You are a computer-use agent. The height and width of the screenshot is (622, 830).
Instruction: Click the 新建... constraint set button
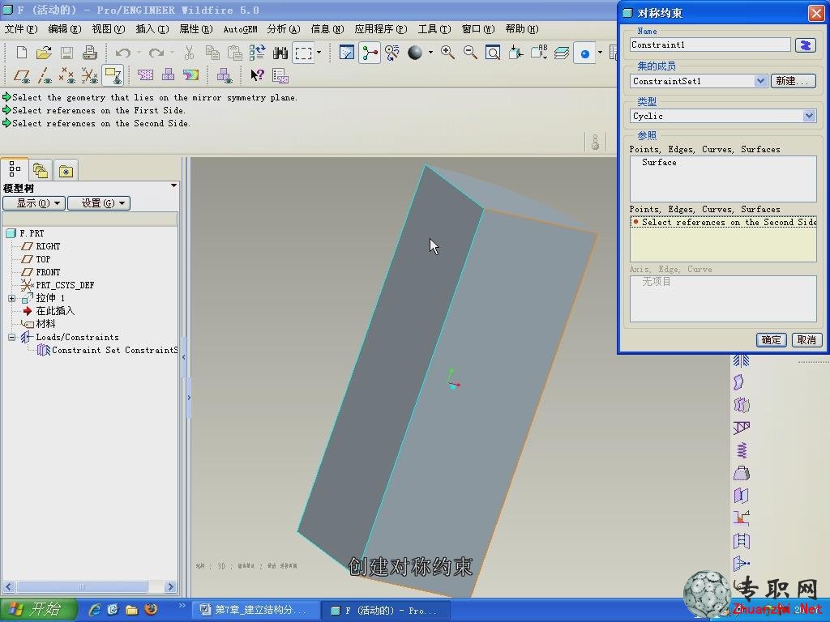pos(793,81)
